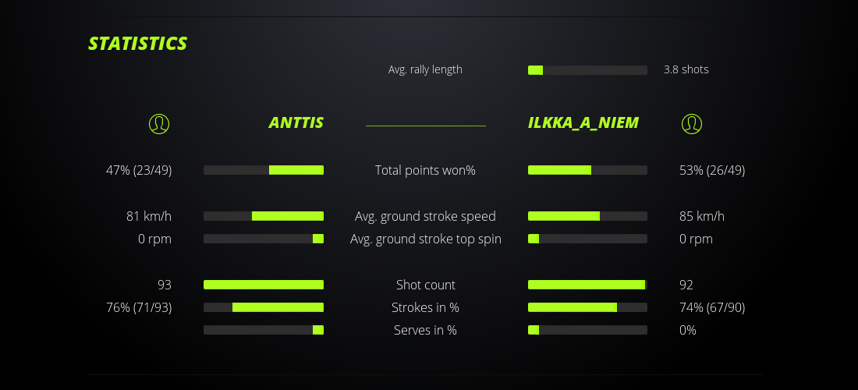Click the ILKKA_A_NIEM top spin bar
Image resolution: width=858 pixels, height=390 pixels.
[587, 239]
